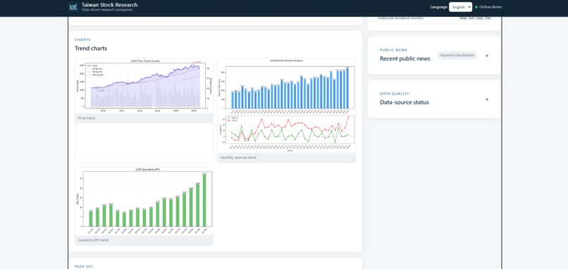Click the Taiwan Stock Research title
The width and height of the screenshot is (568, 269).
tap(109, 5)
